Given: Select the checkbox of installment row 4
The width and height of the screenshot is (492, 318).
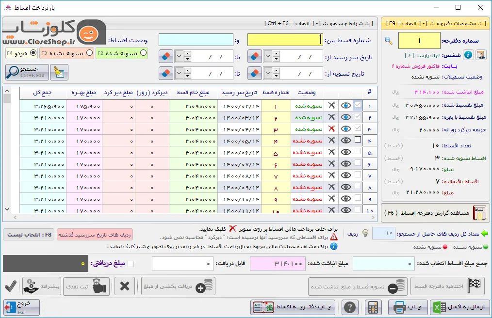Looking at the screenshot, I should (x=358, y=140).
